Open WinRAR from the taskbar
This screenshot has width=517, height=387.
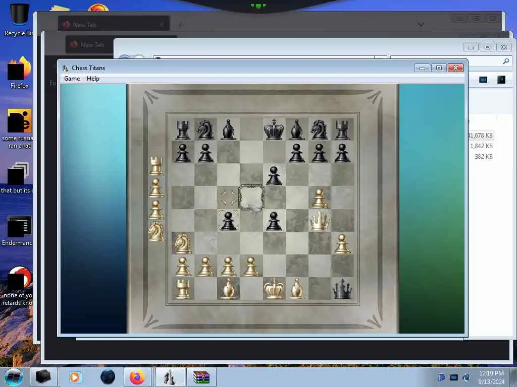201,377
